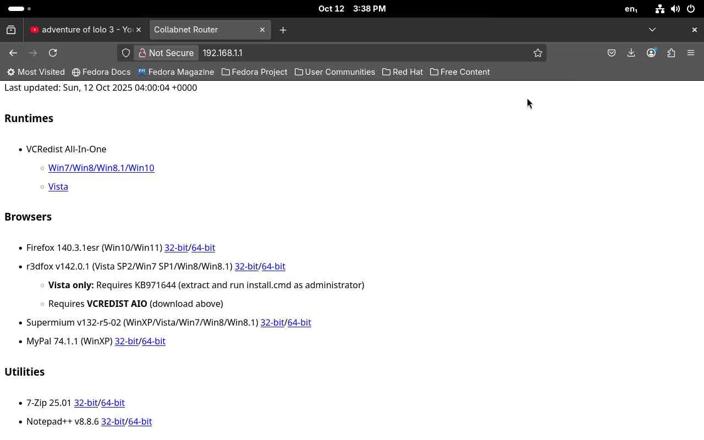The width and height of the screenshot is (704, 440).
Task: Select the 'Last updated' timestamp line
Action: pyautogui.click(x=101, y=87)
